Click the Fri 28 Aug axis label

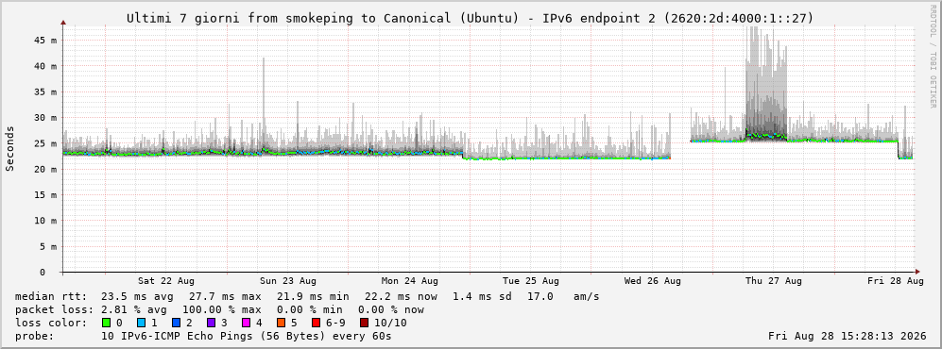point(895,281)
